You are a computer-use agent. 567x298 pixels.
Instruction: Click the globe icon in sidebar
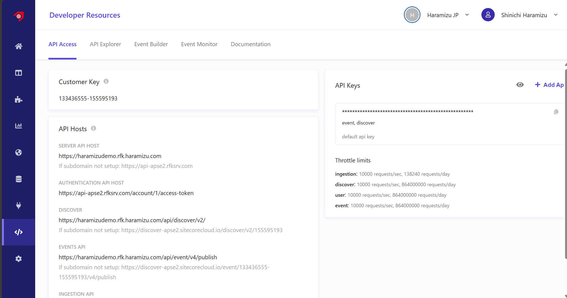coord(19,152)
